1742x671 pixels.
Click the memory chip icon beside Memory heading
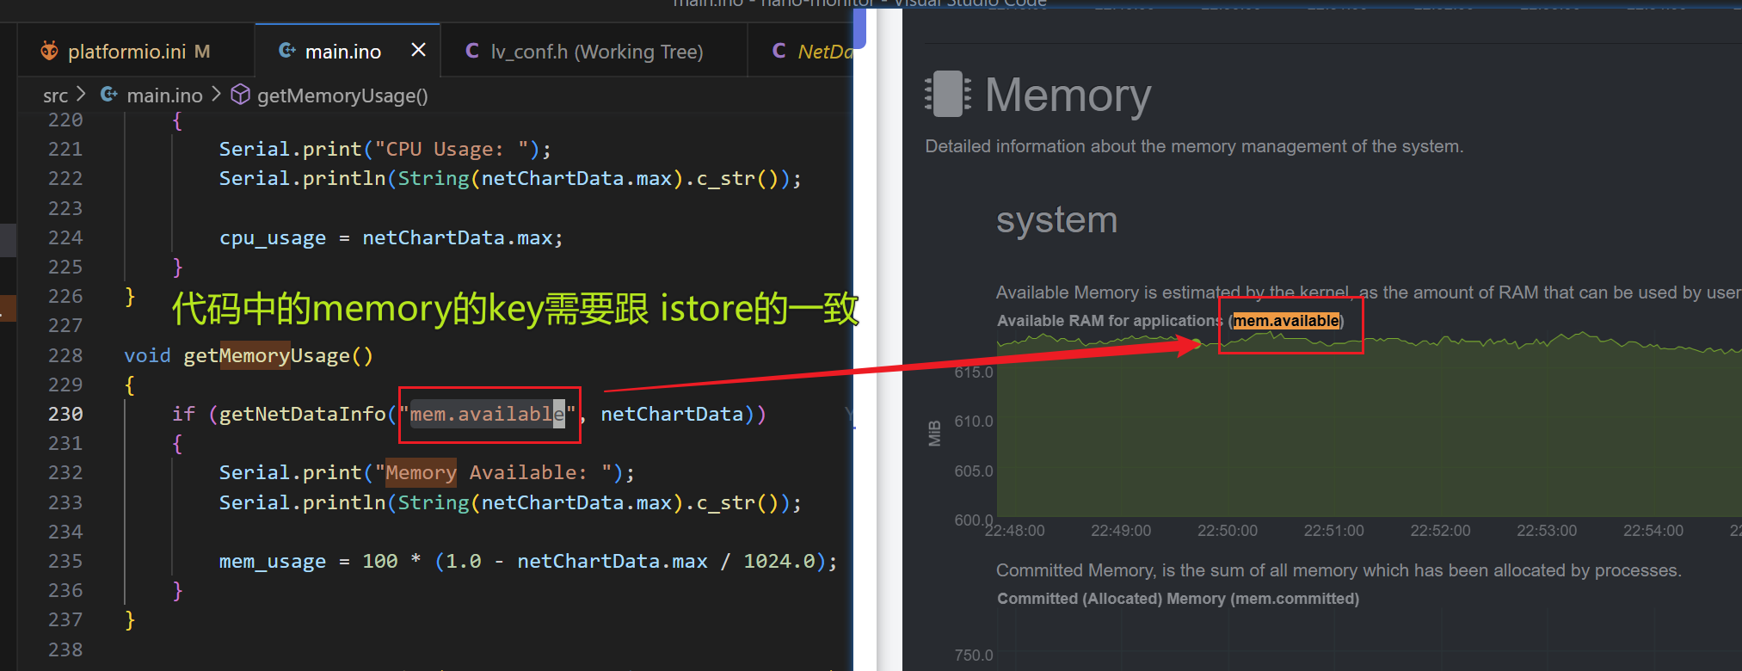[x=948, y=94]
